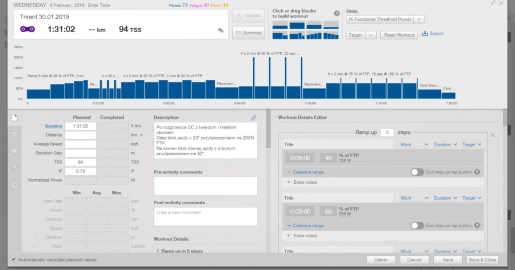This screenshot has width=515, height=270.
Task: Select the summary page tab in left sidebar
Action: 15,117
